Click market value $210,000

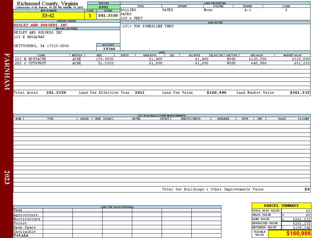click(301, 59)
